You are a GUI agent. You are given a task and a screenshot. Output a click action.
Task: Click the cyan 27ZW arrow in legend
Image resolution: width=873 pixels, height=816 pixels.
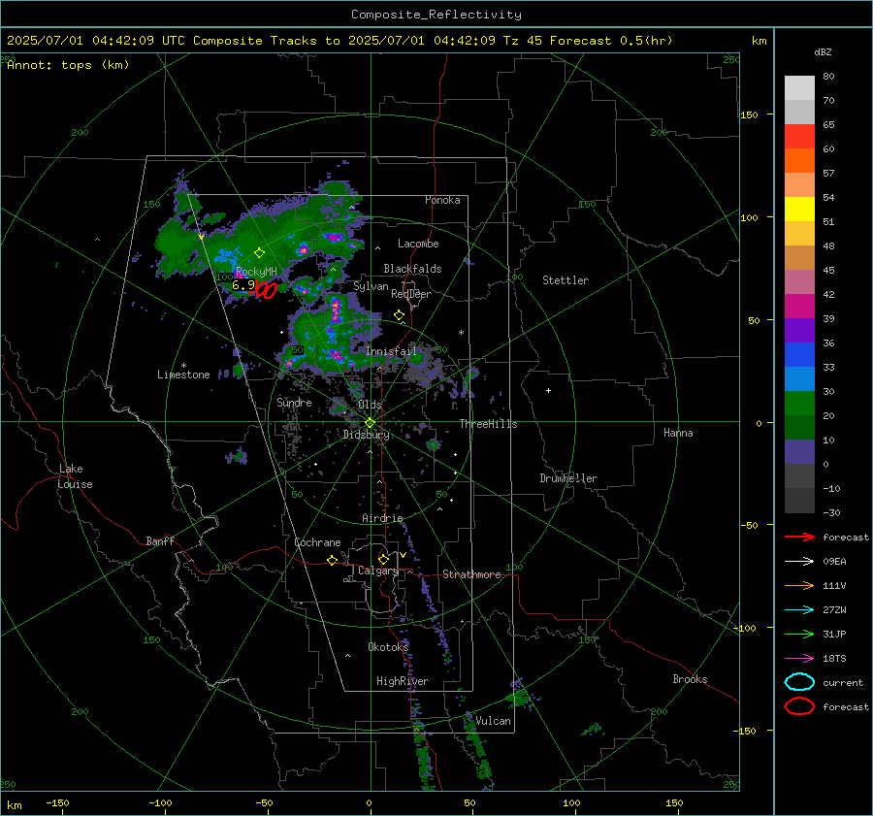[799, 610]
